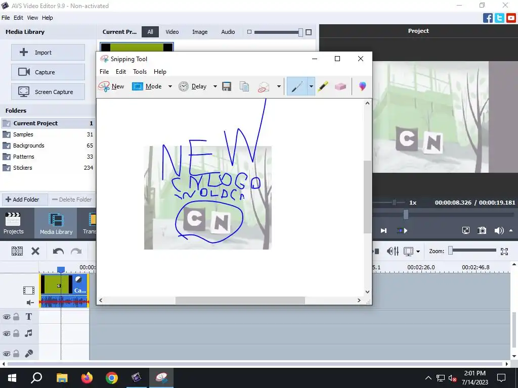The width and height of the screenshot is (518, 388).
Task: Click the blue playhead marker on timeline ruler
Action: (x=61, y=270)
